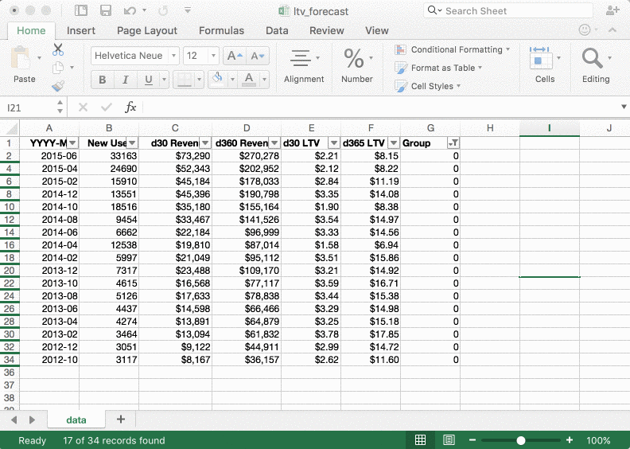Viewport: 630px width, 449px height.
Task: Open the d30 Revenue filter dropdown
Action: tap(205, 143)
